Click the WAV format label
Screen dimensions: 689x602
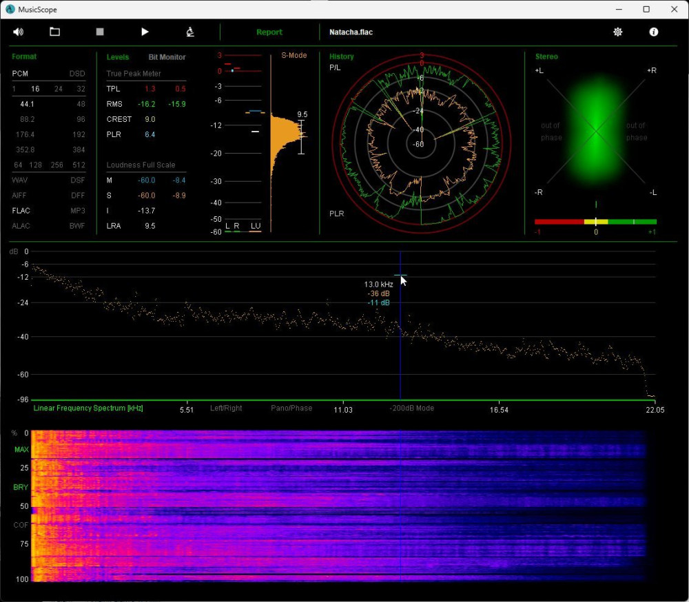pyautogui.click(x=20, y=180)
